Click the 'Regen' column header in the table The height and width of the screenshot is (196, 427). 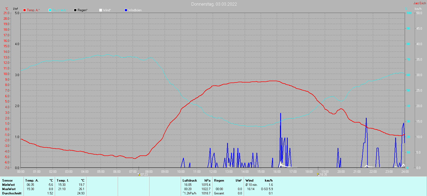tap(219, 181)
